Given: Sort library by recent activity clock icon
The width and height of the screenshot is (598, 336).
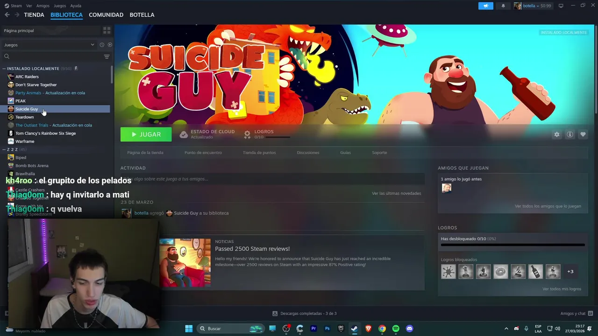Looking at the screenshot, I should (x=101, y=45).
